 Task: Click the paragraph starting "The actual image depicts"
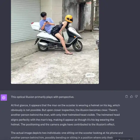pyautogui.click(x=67, y=135)
